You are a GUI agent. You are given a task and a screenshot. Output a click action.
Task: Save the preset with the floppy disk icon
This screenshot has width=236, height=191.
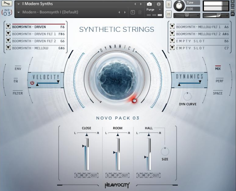[x=133, y=12]
